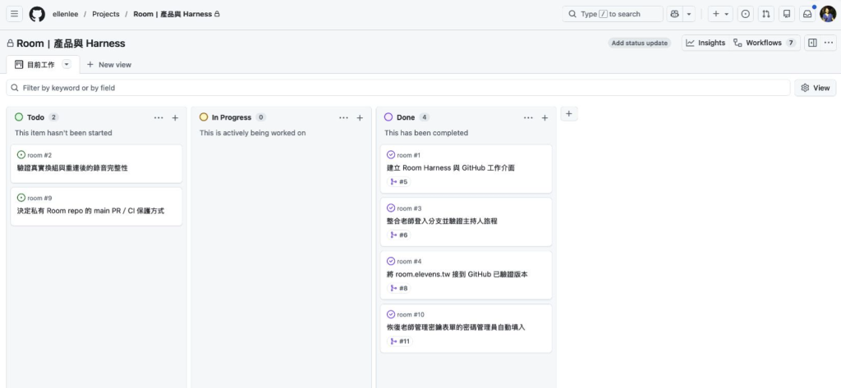Image resolution: width=841 pixels, height=388 pixels.
Task: Click In Progress column title
Action: click(x=231, y=117)
